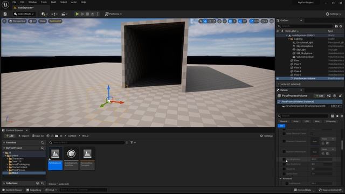Enable the Speed Down override checkbox
345x194 pixels.
(284, 174)
